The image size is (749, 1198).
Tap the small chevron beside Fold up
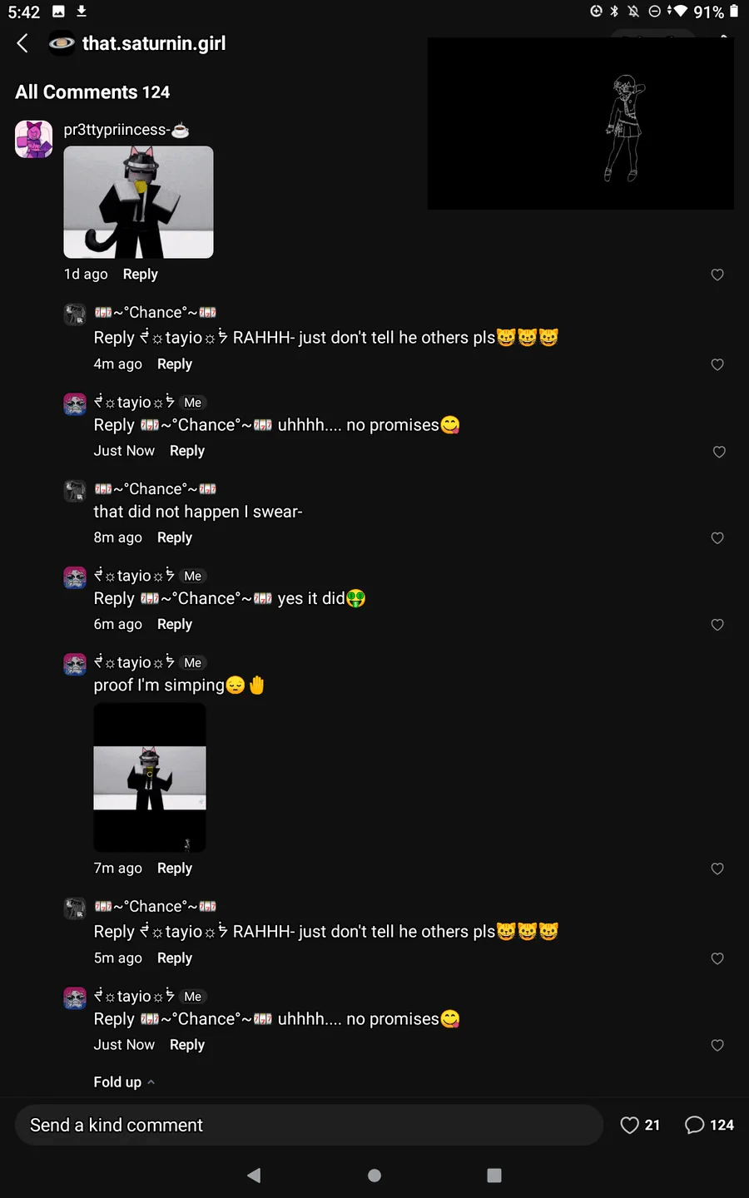(x=151, y=1082)
